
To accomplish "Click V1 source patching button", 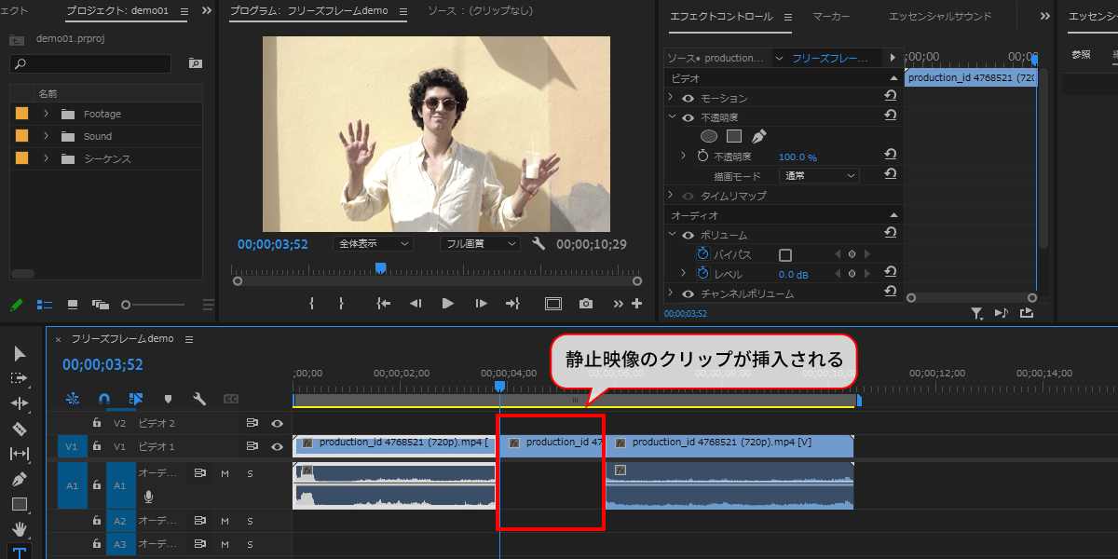I will [x=72, y=447].
